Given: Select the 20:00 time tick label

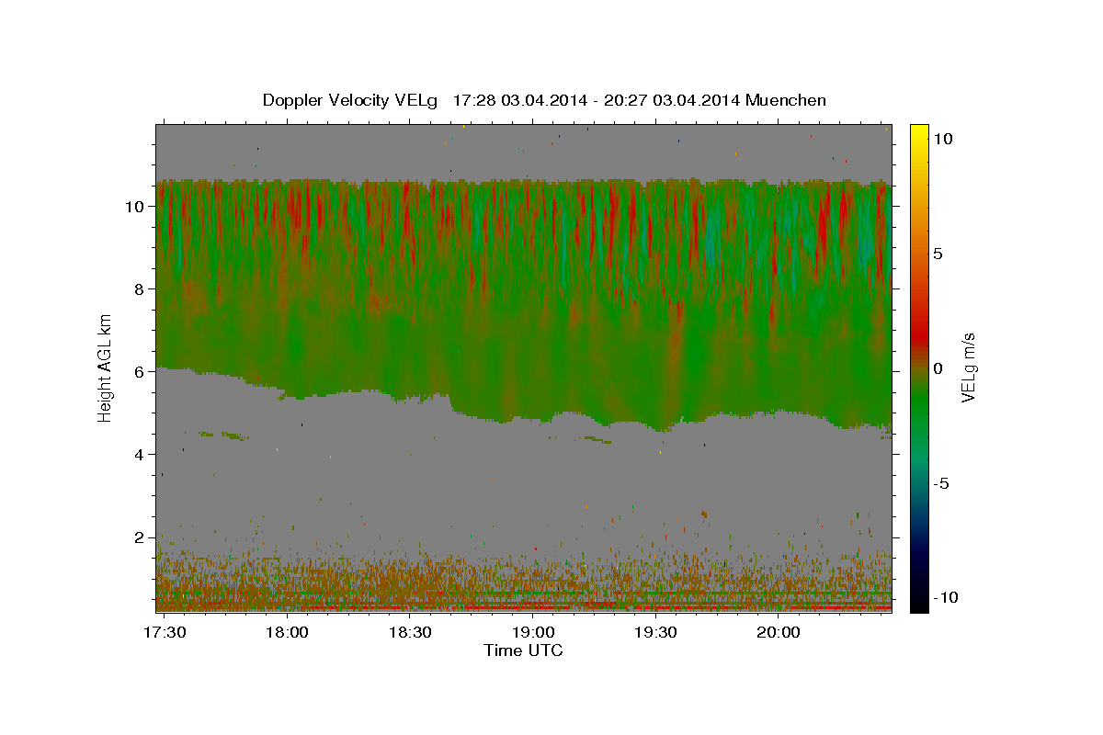Looking at the screenshot, I should tap(778, 633).
